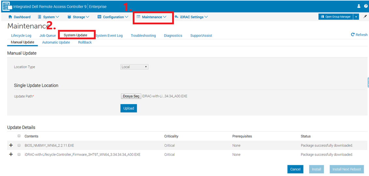This screenshot has width=369, height=176.
Task: Check the BIOS_NM8WY_WN64_2.2.11.EXE checkbox
Action: 19,145
